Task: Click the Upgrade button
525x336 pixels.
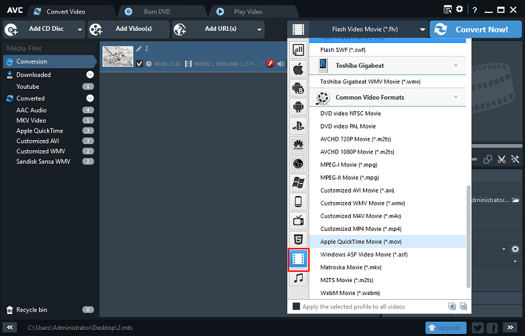Action: tap(446, 328)
